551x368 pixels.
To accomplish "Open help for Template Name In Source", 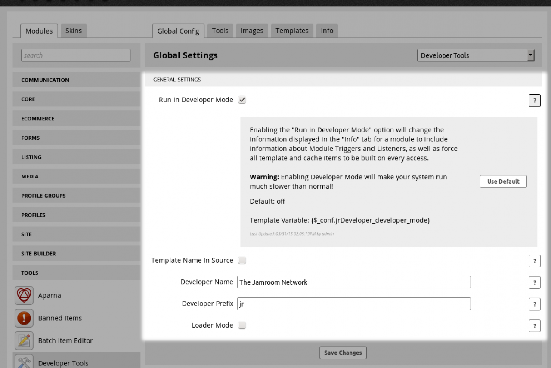I will [534, 261].
